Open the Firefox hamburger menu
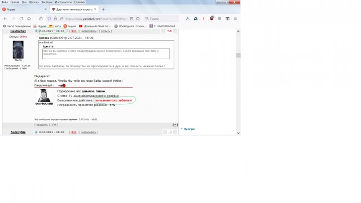Image resolution: width=361 pixels, height=203 pixels. tap(235, 19)
